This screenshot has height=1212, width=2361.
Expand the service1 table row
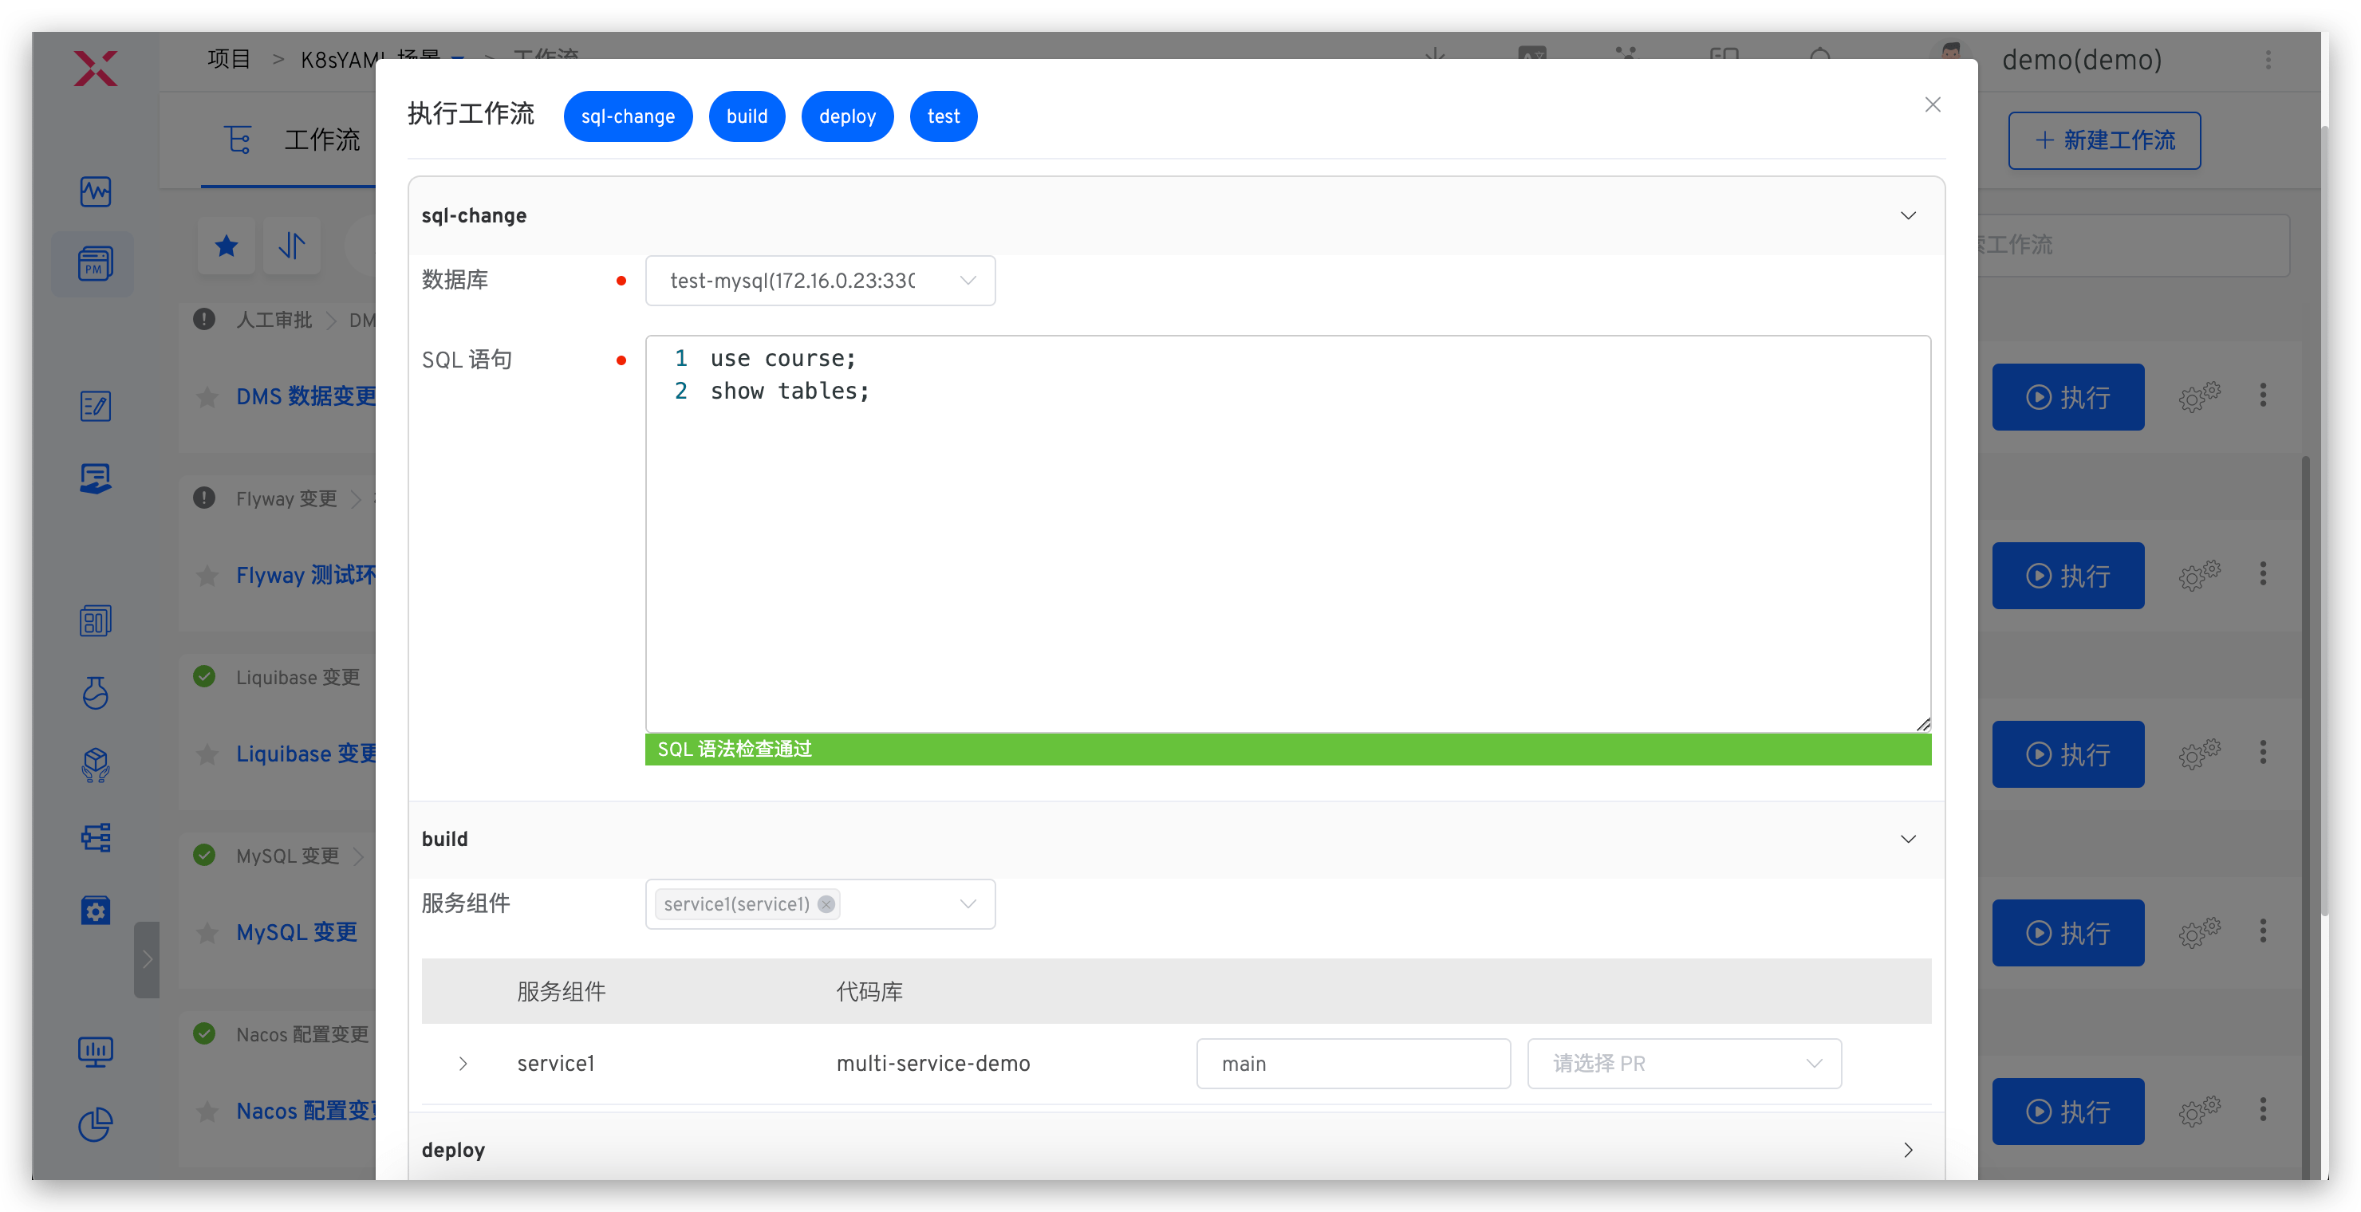pyautogui.click(x=463, y=1064)
